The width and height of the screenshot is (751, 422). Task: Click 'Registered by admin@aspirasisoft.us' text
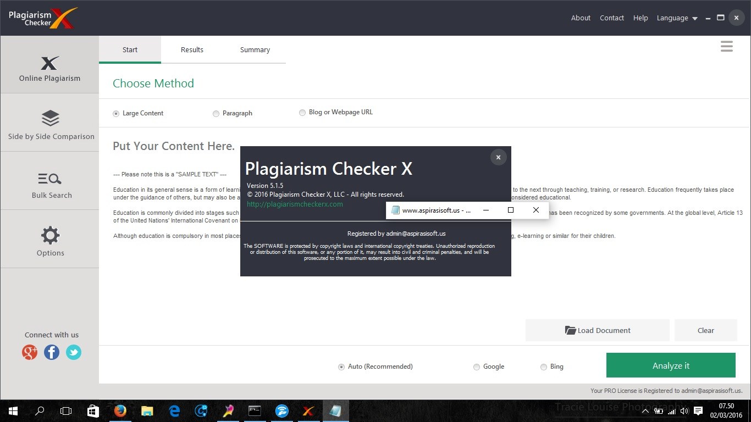coord(396,234)
